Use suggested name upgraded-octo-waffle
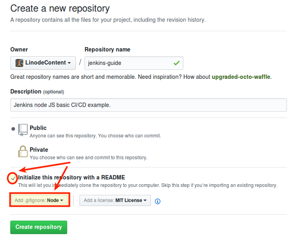The width and height of the screenshot is (292, 240). [x=241, y=77]
